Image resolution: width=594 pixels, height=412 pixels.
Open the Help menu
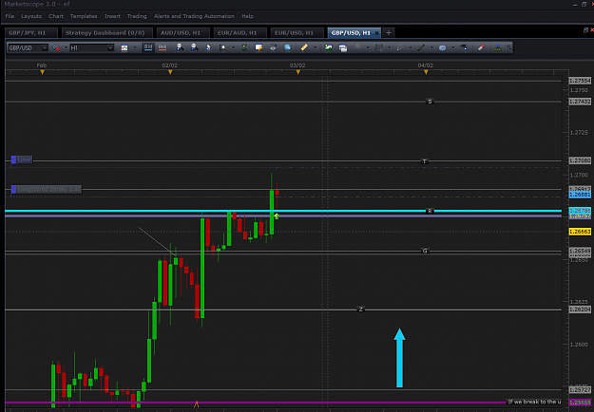(248, 16)
